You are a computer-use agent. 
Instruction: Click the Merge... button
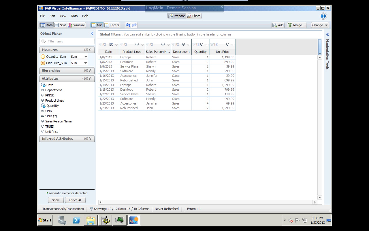(x=296, y=25)
